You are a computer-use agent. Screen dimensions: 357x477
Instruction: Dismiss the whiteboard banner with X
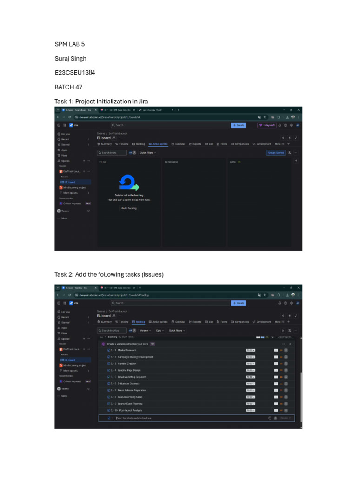290,344
